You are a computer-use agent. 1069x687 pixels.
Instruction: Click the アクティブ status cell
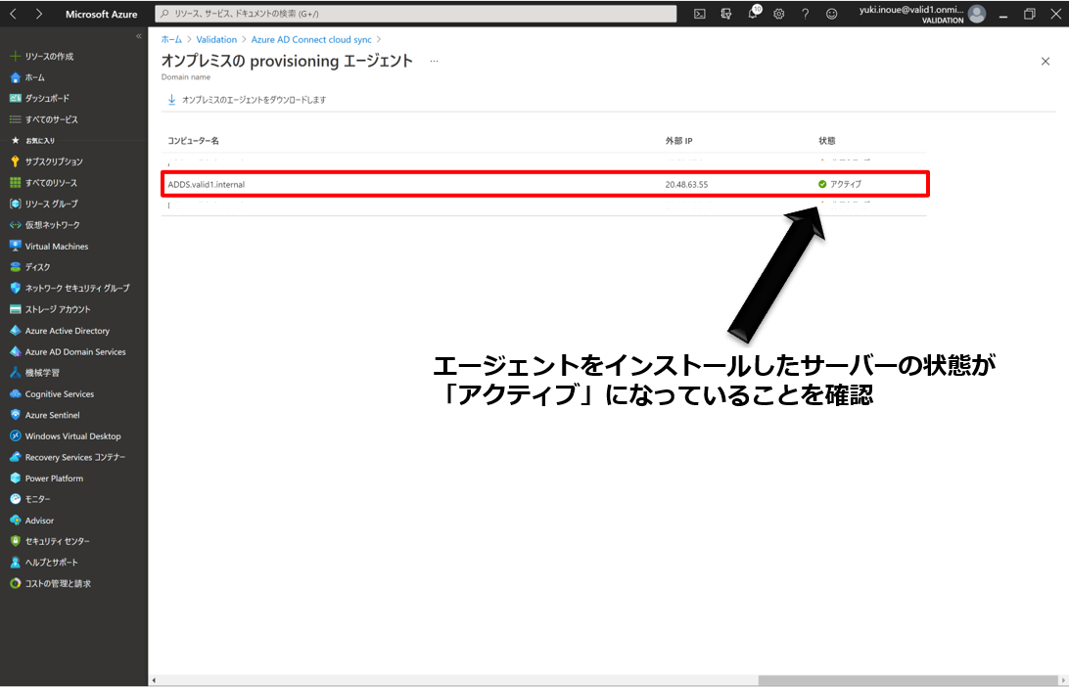(840, 184)
